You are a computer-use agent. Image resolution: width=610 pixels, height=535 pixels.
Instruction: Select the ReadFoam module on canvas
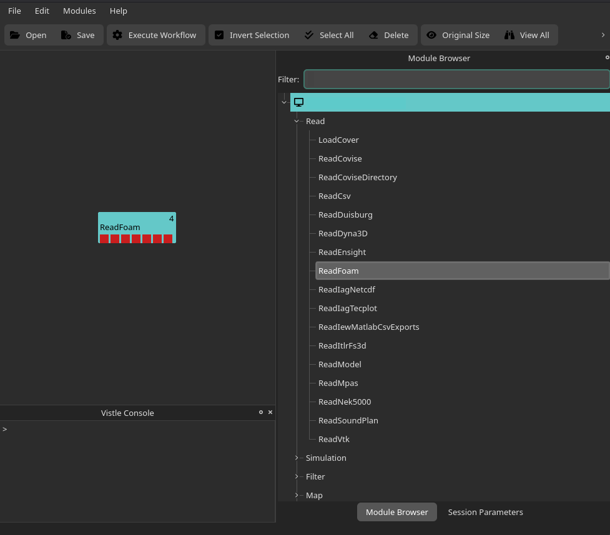tap(137, 228)
